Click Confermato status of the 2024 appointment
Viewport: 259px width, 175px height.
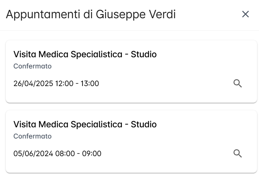(32, 136)
